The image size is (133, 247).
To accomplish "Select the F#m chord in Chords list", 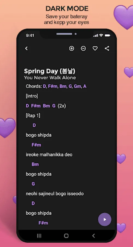I will (53, 86).
